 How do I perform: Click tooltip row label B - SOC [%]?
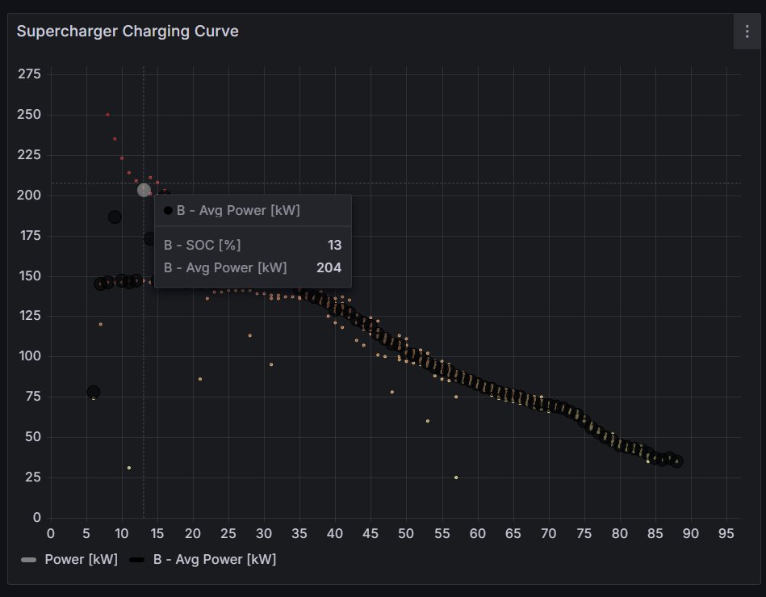coord(203,245)
